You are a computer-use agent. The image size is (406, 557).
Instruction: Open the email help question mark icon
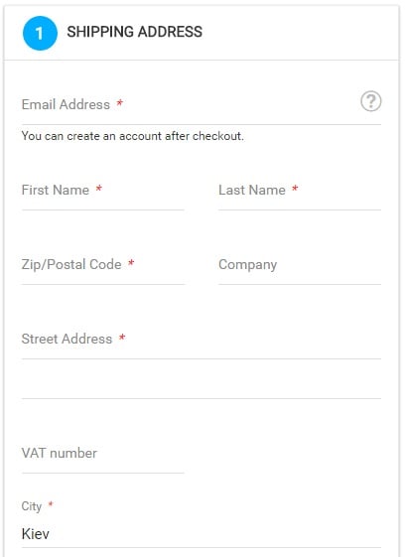[x=371, y=101]
